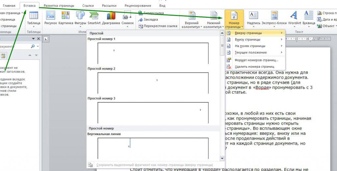This screenshot has height=171, width=337.
Task: Open the Номер страницы dropdown
Action: coord(234,19)
